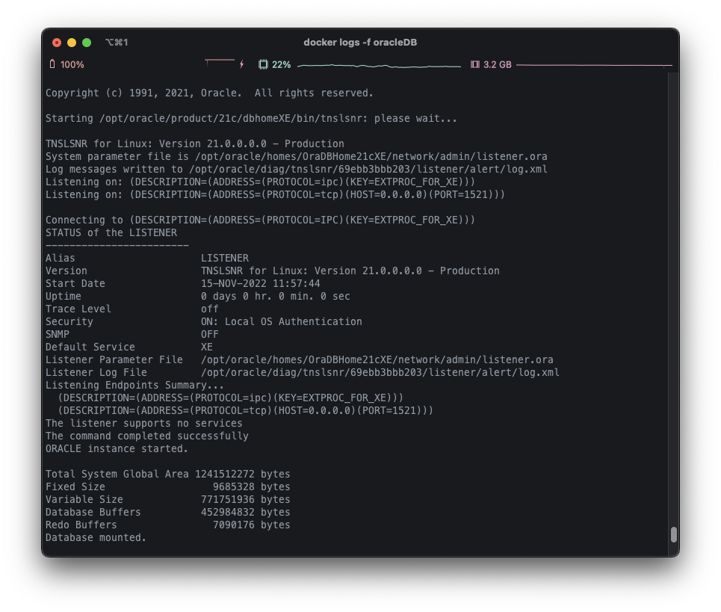The image size is (721, 612).
Task: Click the 'System parameter file is' line
Action: point(296,156)
